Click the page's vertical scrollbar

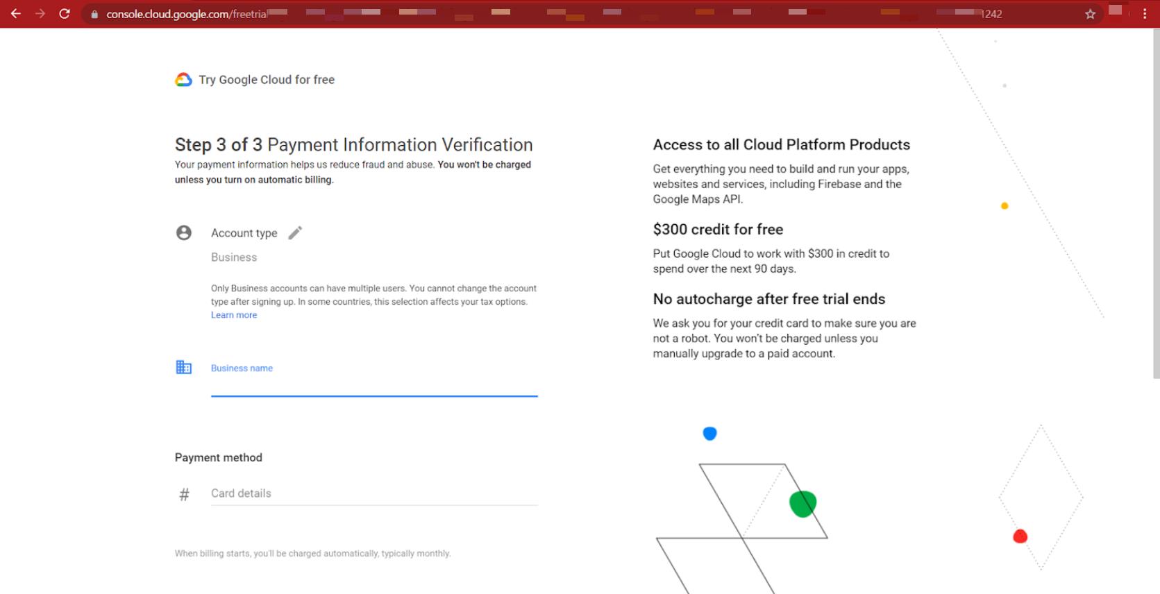click(x=1156, y=208)
